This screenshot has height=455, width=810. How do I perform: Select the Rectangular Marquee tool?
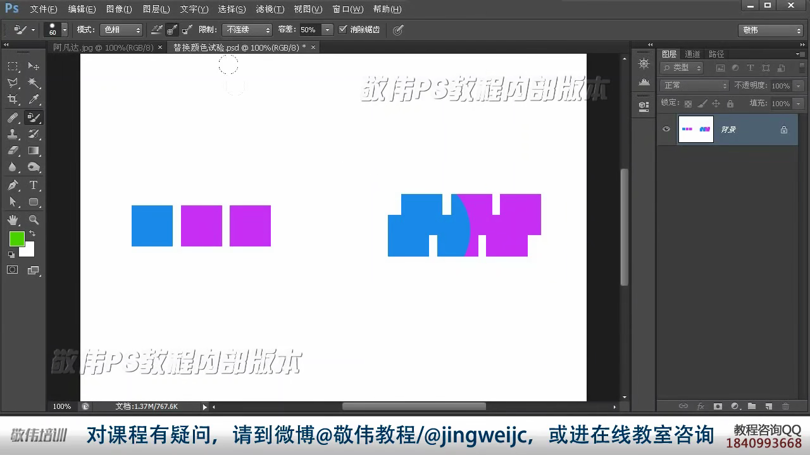(13, 66)
